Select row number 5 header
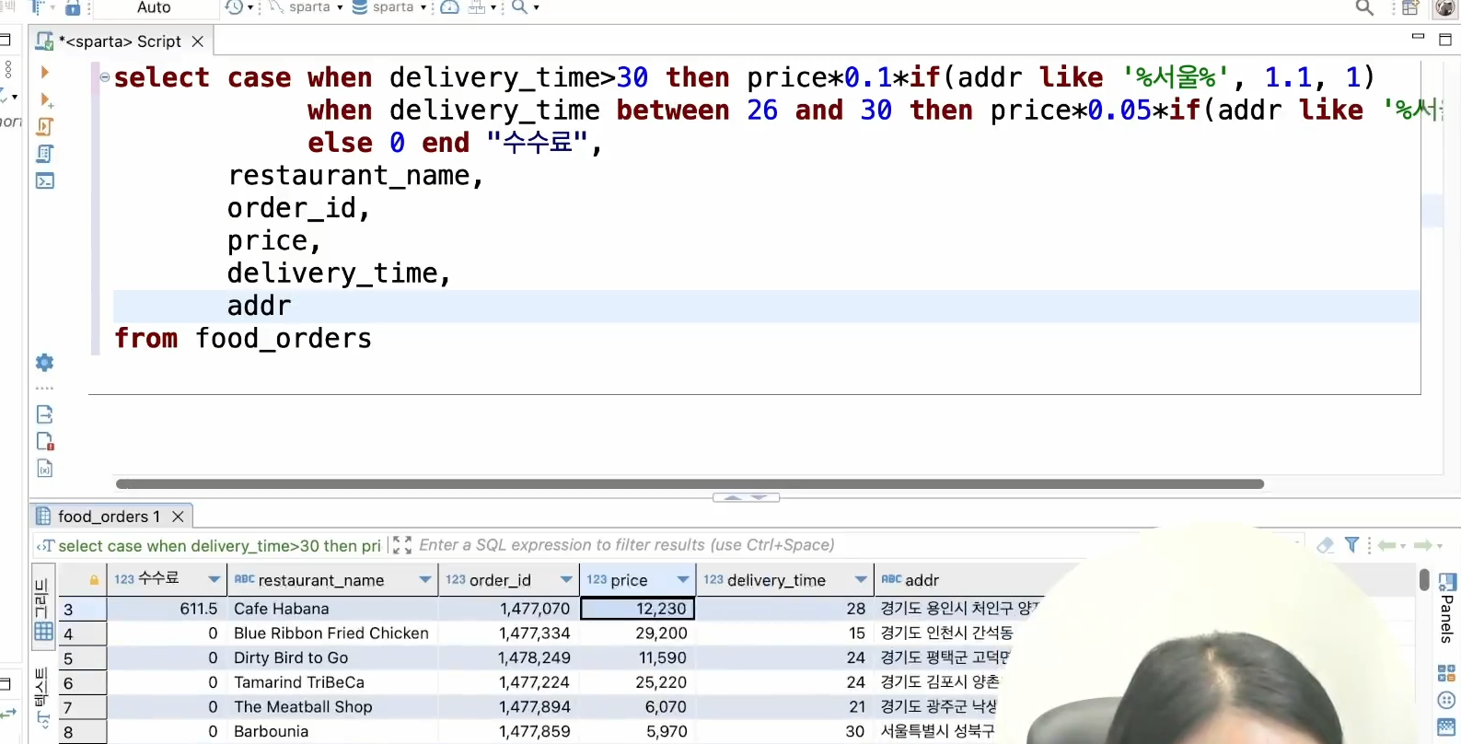1461x744 pixels. (x=82, y=658)
